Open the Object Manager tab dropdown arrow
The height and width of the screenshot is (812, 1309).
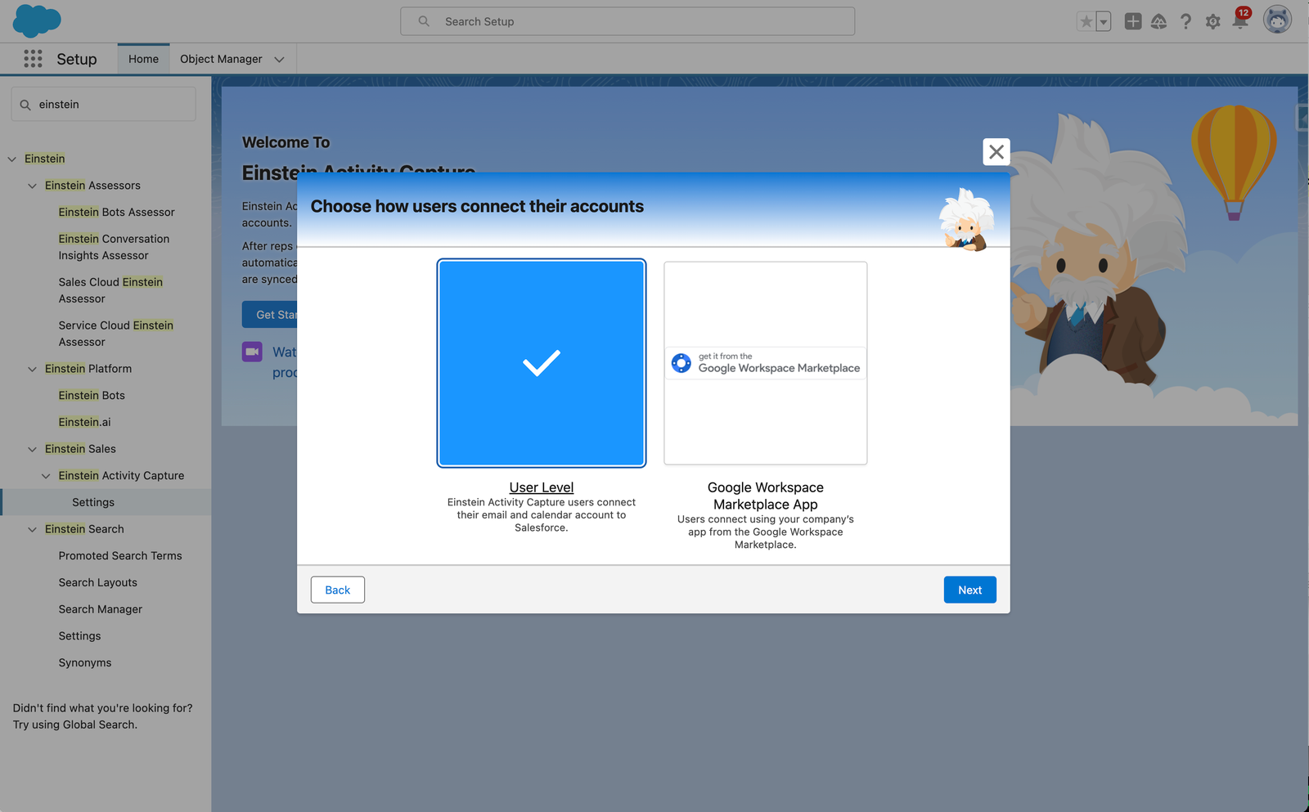click(x=279, y=60)
